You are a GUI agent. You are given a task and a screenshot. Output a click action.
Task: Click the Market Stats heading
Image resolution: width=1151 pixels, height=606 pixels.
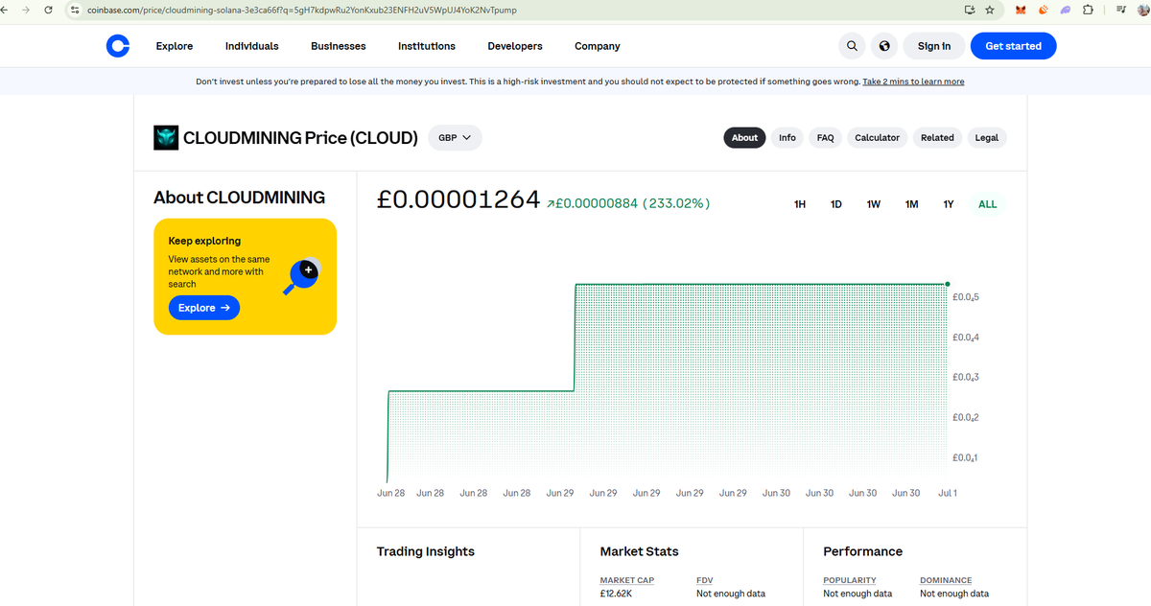click(x=640, y=551)
